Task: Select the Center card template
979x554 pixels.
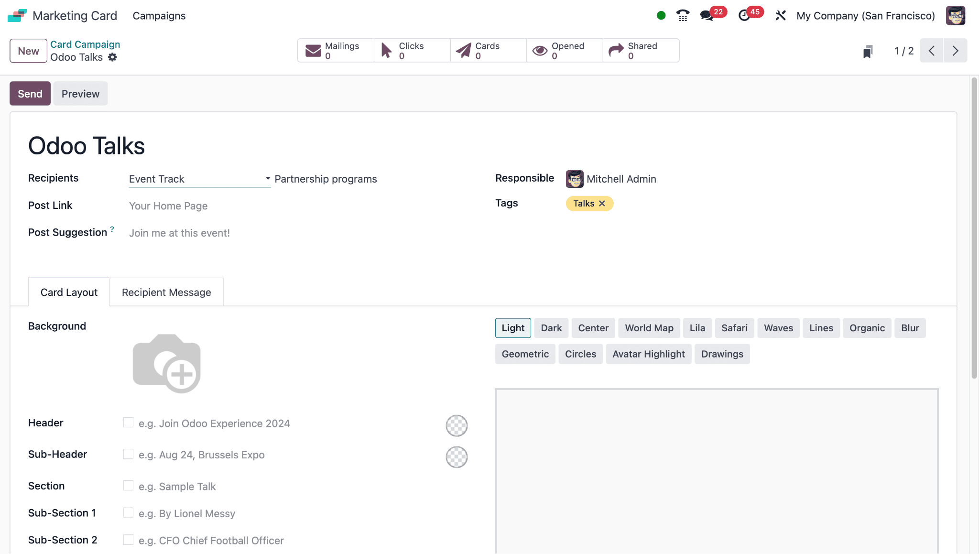Action: point(593,328)
